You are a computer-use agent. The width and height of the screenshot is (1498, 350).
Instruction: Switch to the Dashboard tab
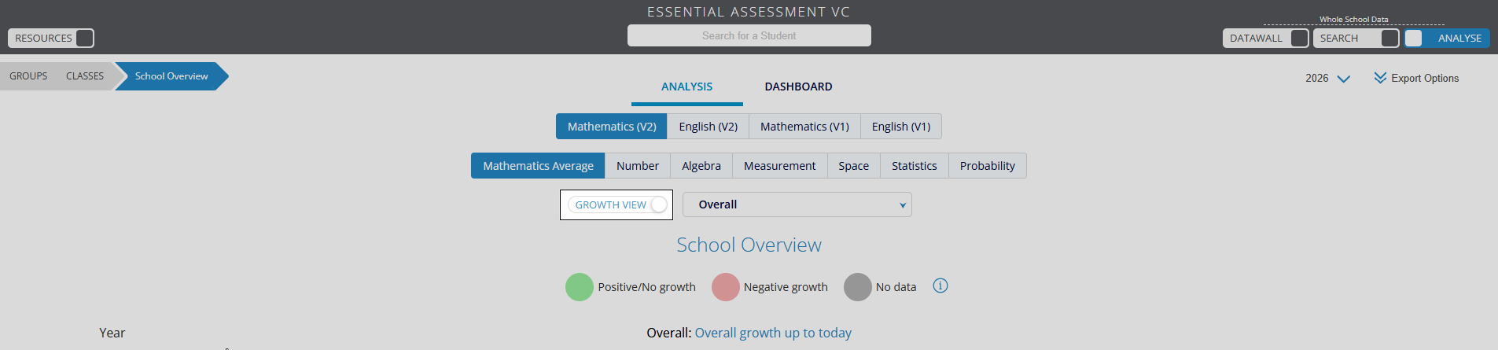[x=798, y=87]
